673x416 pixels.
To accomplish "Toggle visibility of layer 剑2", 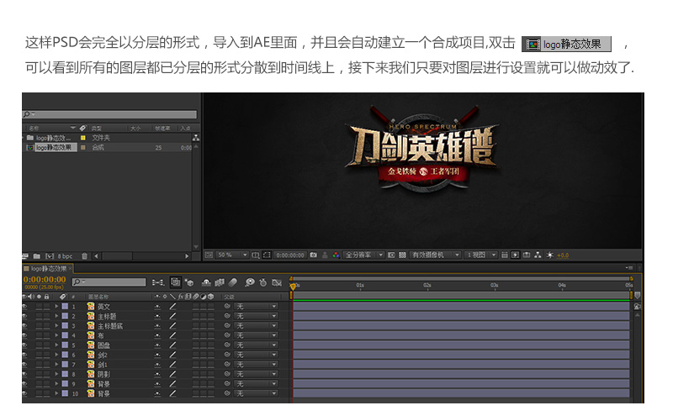I will 24,355.
